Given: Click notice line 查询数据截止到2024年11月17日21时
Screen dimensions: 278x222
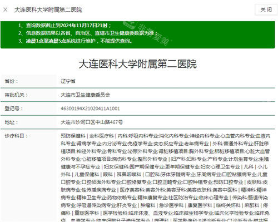Looking at the screenshot, I should [x=68, y=26].
